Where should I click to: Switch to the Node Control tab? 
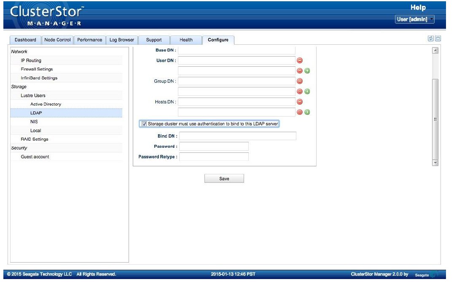[x=57, y=40]
